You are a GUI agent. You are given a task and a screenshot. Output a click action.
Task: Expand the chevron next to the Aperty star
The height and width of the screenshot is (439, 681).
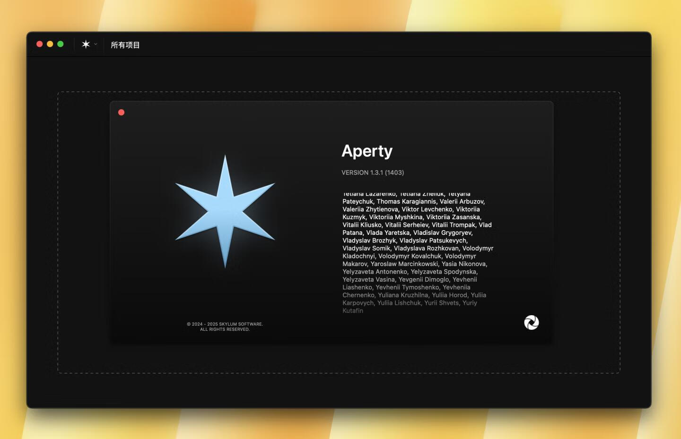[96, 44]
